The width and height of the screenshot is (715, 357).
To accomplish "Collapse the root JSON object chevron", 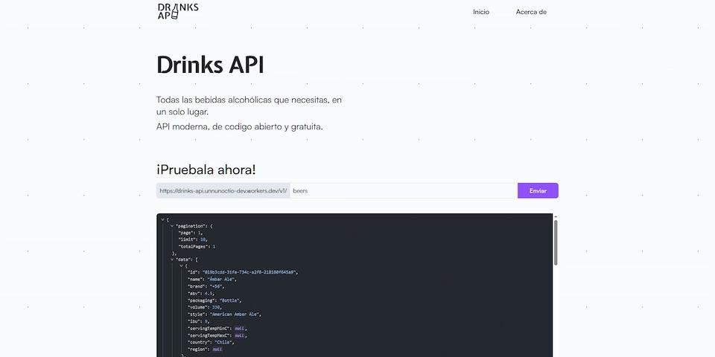I will [x=163, y=219].
